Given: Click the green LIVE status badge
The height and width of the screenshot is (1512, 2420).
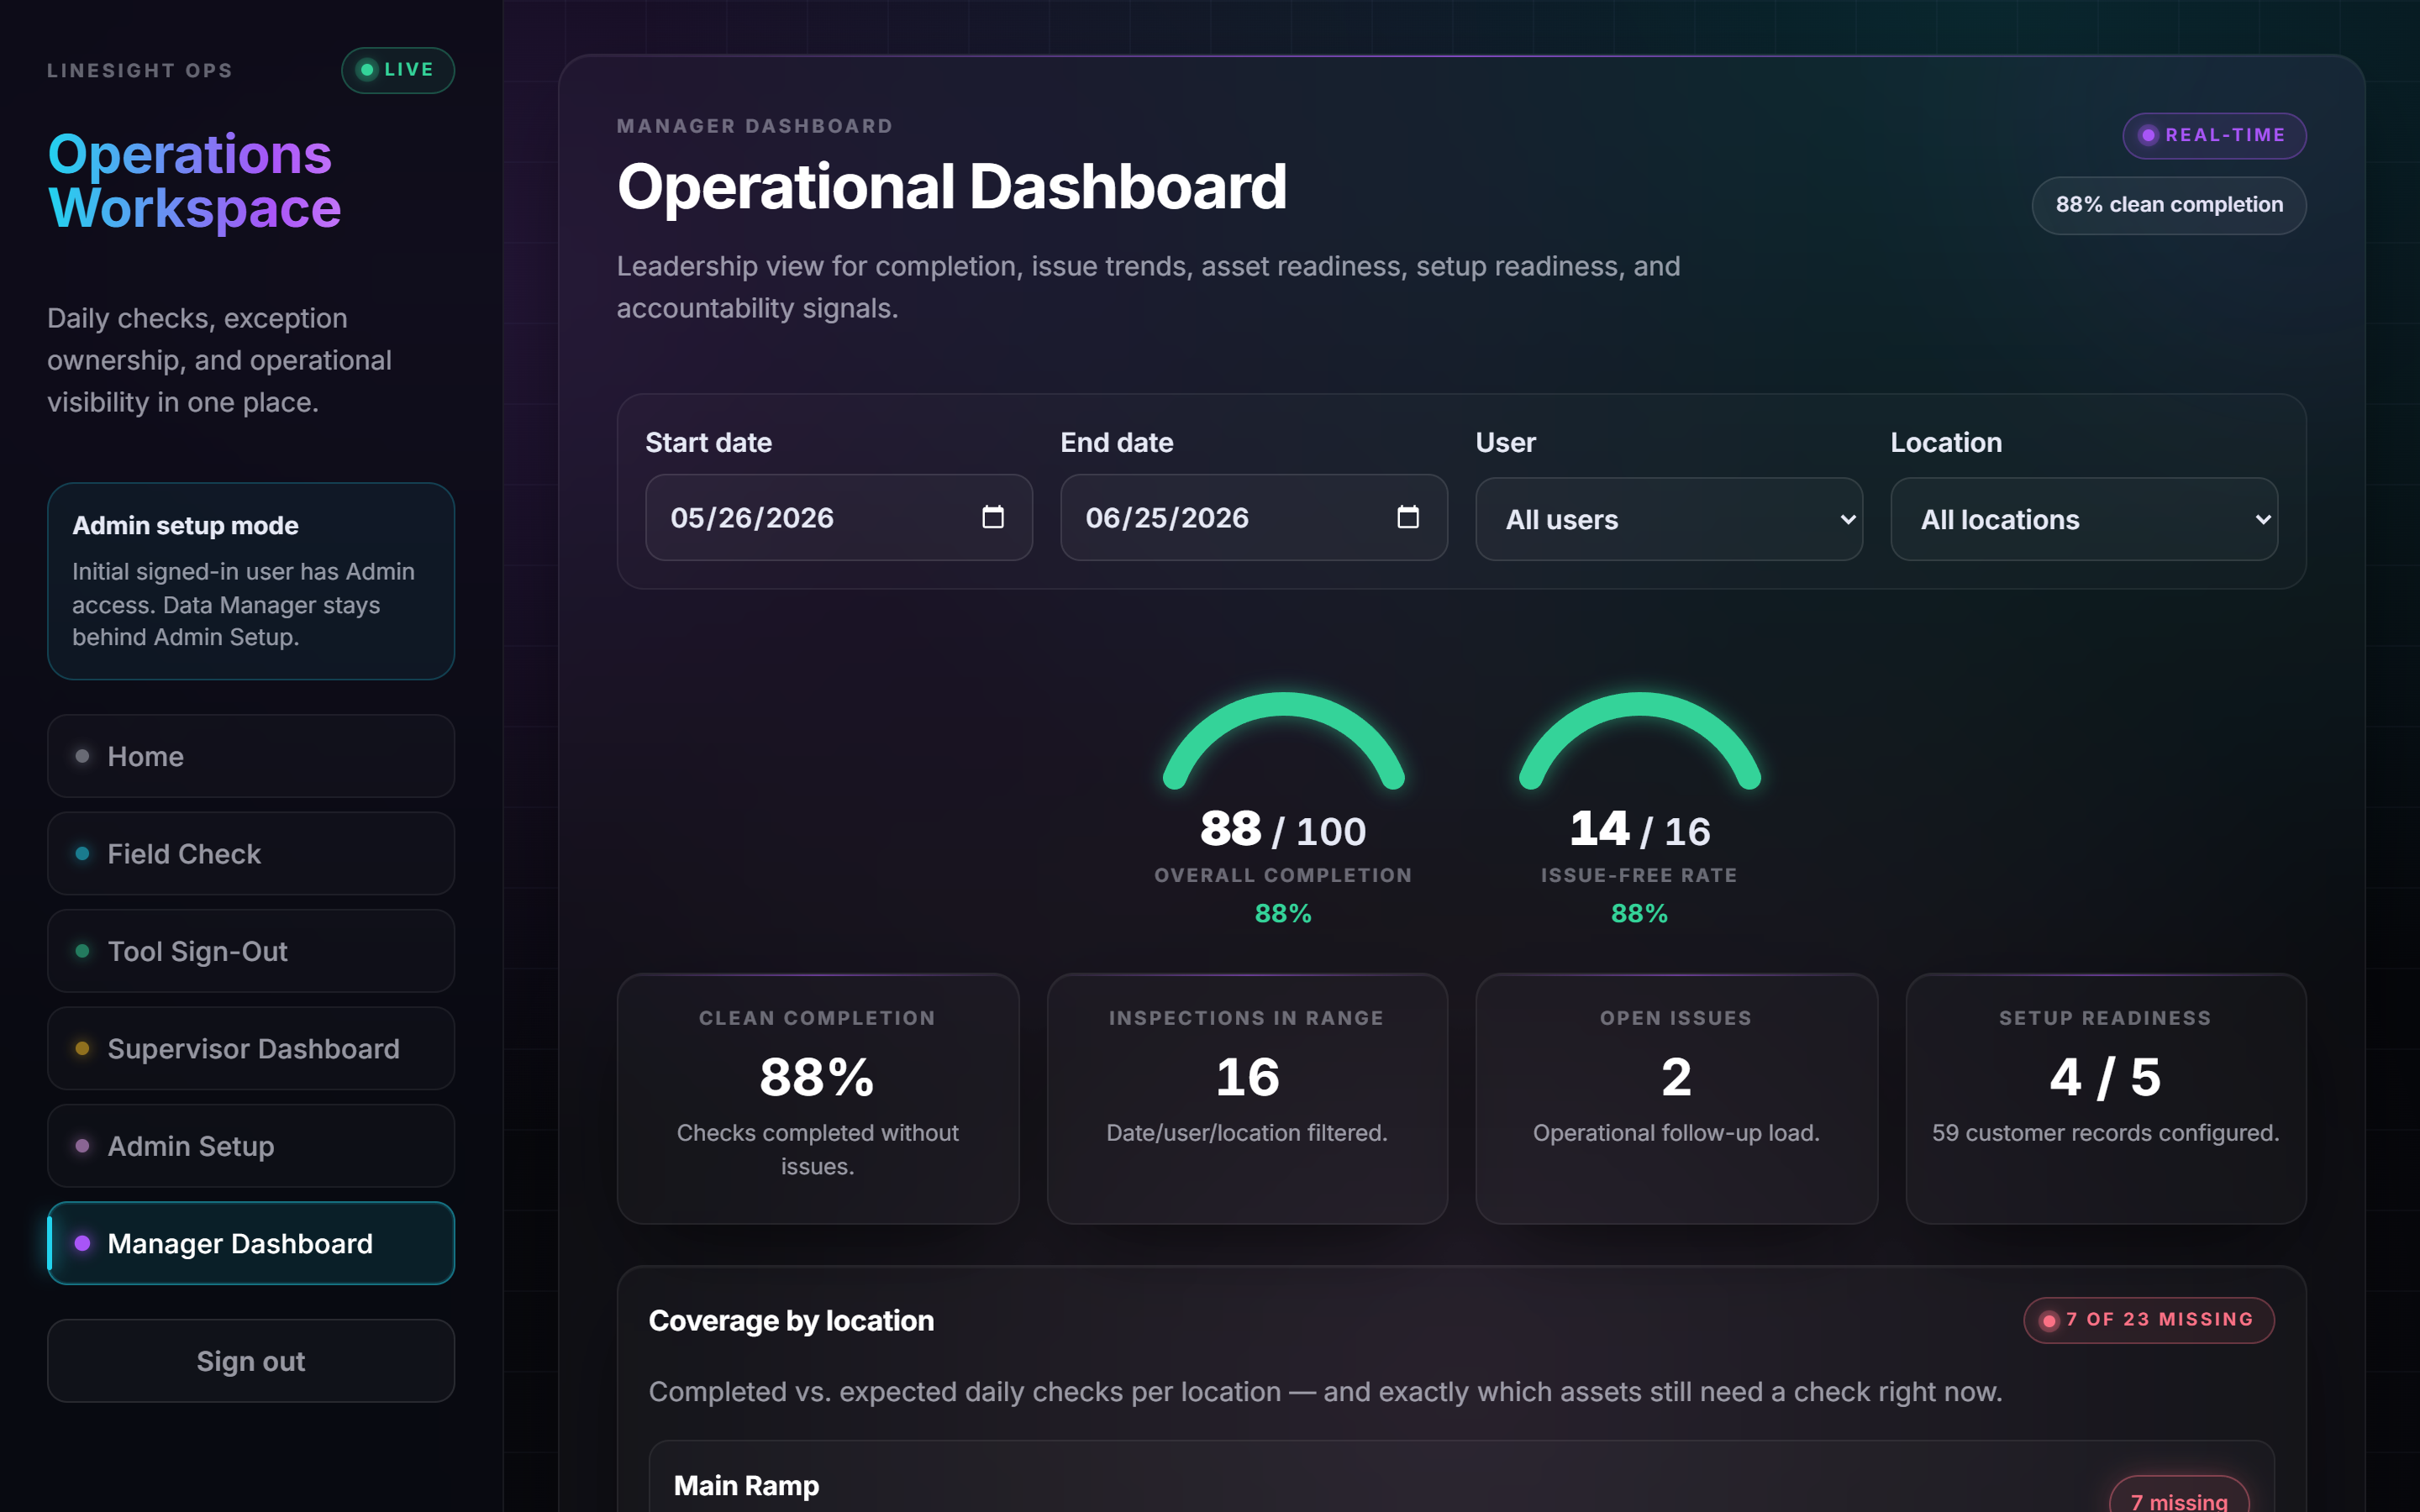Looking at the screenshot, I should pyautogui.click(x=397, y=70).
